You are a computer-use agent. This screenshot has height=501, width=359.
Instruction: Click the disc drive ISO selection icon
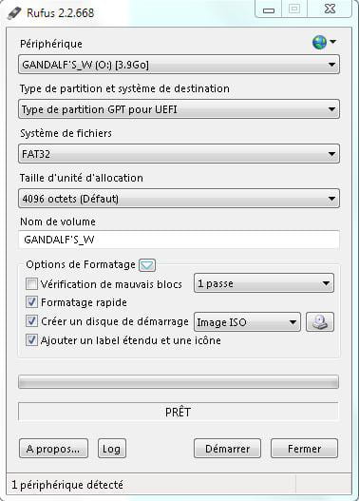point(320,321)
